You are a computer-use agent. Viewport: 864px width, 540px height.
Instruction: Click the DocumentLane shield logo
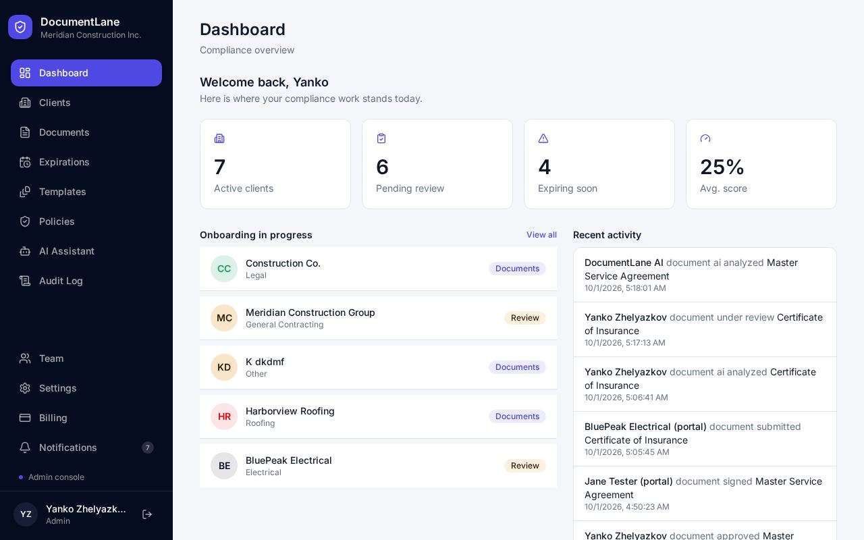coord(20,27)
